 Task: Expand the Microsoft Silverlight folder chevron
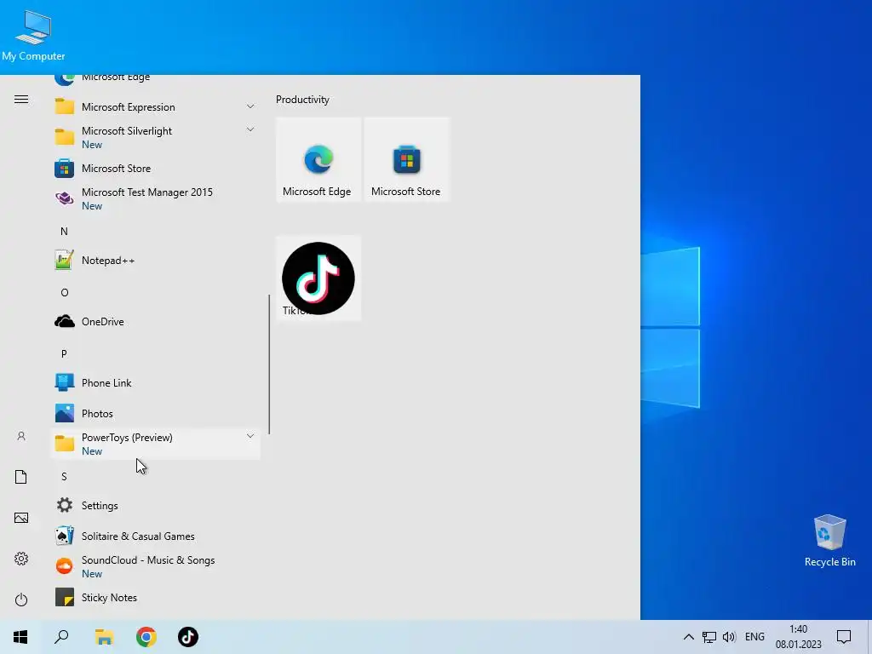[x=250, y=129]
